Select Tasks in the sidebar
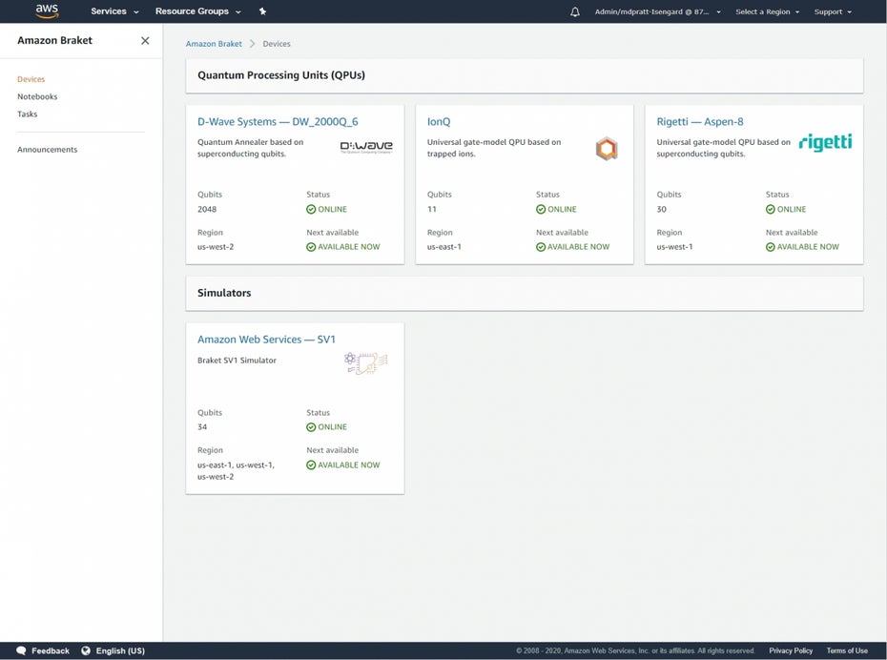 28,113
